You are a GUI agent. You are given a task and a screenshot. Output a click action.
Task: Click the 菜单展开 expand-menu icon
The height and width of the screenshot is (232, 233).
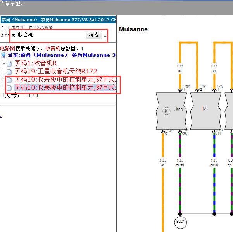3,27
